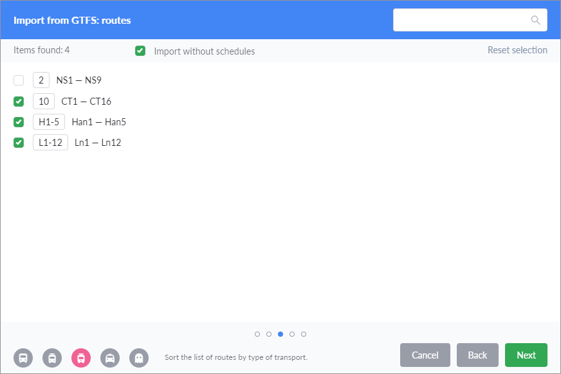561x374 pixels.
Task: Jump to the first wizard step dot
Action: point(257,334)
